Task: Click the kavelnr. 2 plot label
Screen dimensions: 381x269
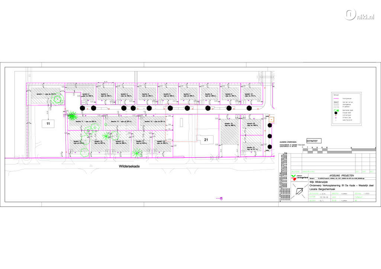Action: pyautogui.click(x=88, y=95)
